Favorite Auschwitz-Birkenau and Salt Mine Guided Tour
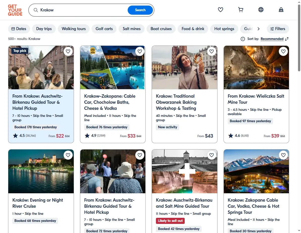The image size is (301, 233). 211,155
